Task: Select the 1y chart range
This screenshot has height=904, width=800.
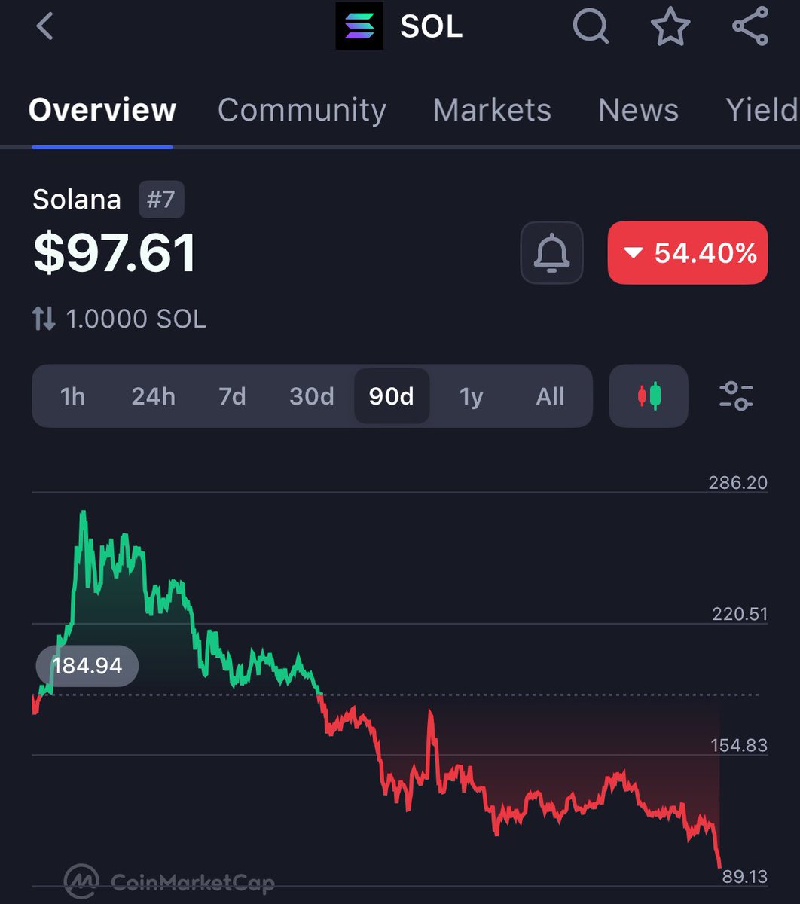Action: point(472,396)
